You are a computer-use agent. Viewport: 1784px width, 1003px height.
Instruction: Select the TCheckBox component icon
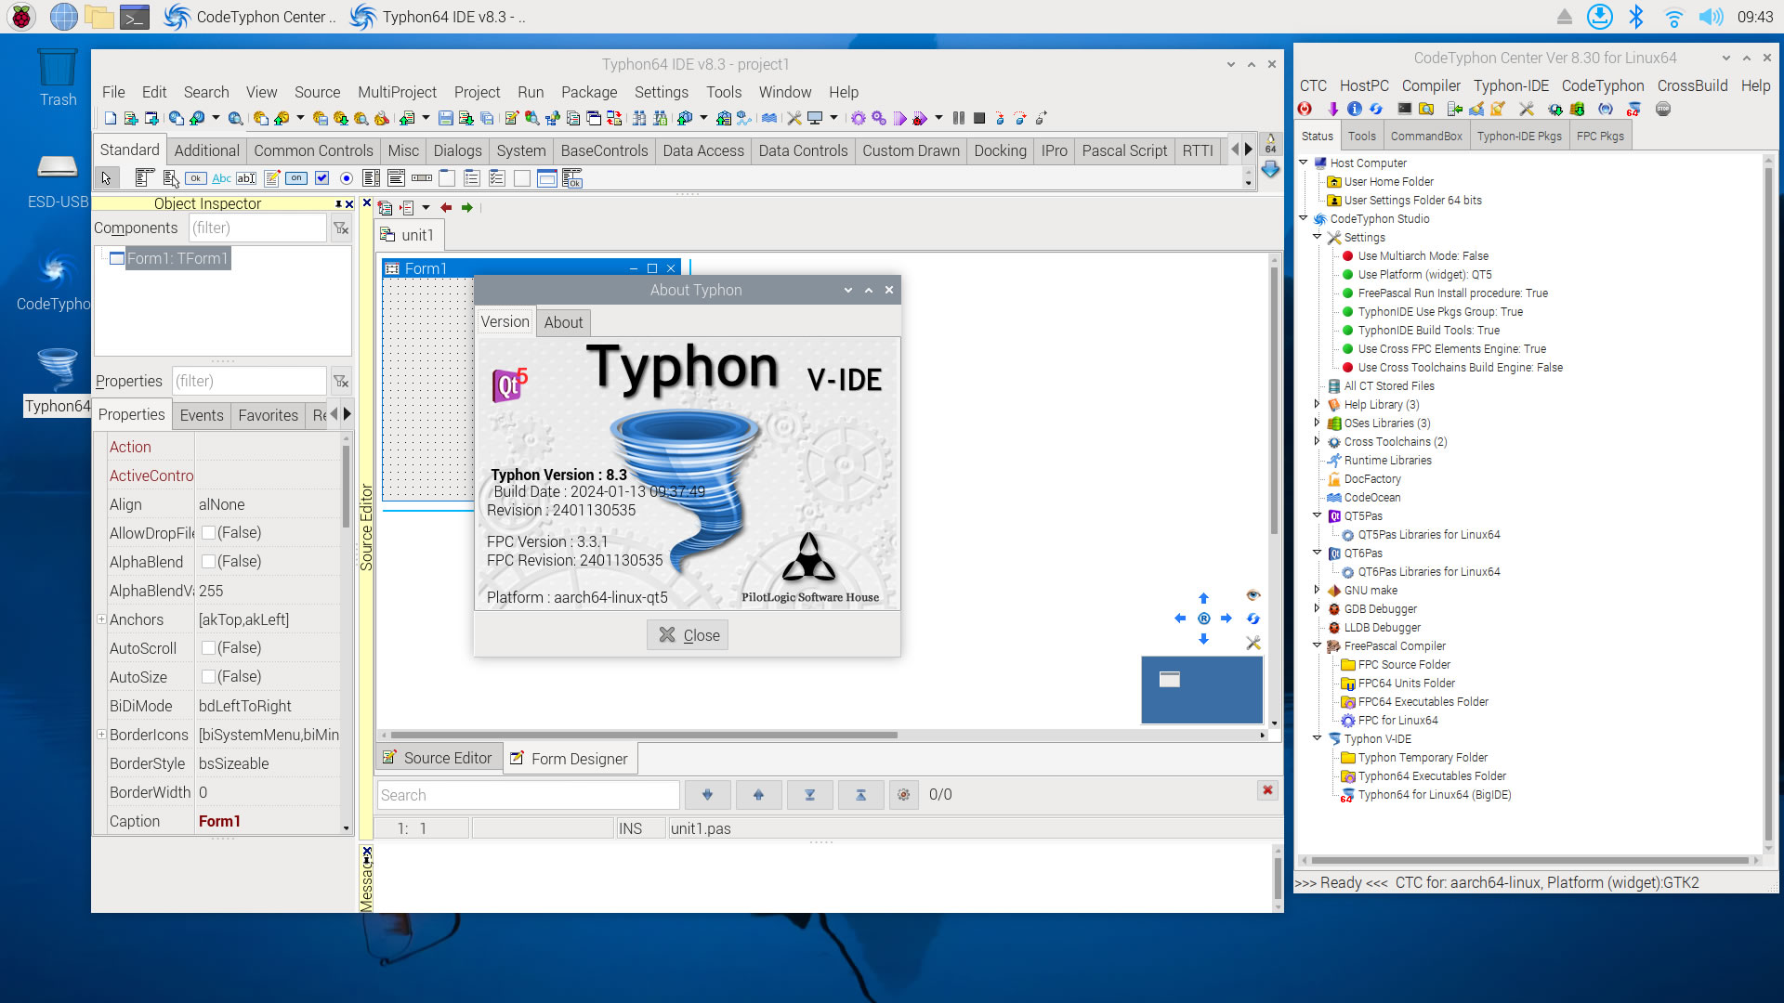coord(321,178)
